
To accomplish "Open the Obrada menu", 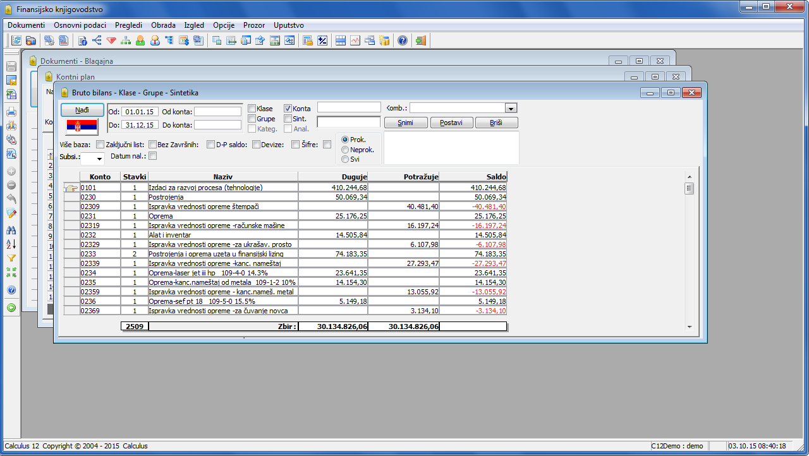I will [163, 25].
